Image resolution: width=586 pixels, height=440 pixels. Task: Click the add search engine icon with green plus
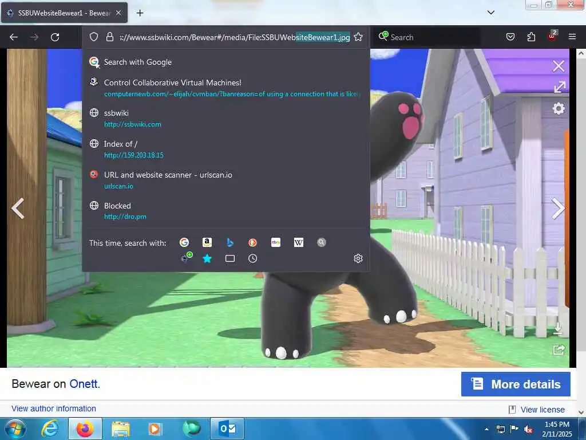coord(187,257)
